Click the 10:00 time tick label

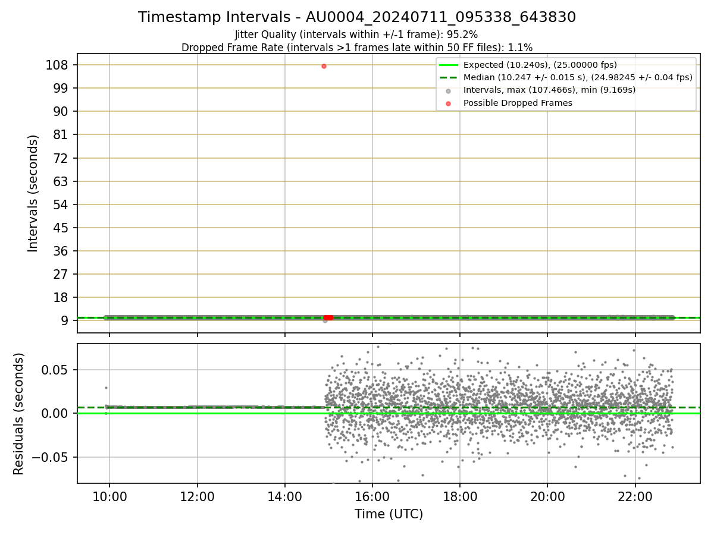pyautogui.click(x=109, y=497)
